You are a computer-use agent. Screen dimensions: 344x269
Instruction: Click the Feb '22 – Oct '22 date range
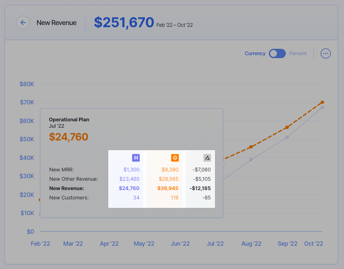click(174, 25)
